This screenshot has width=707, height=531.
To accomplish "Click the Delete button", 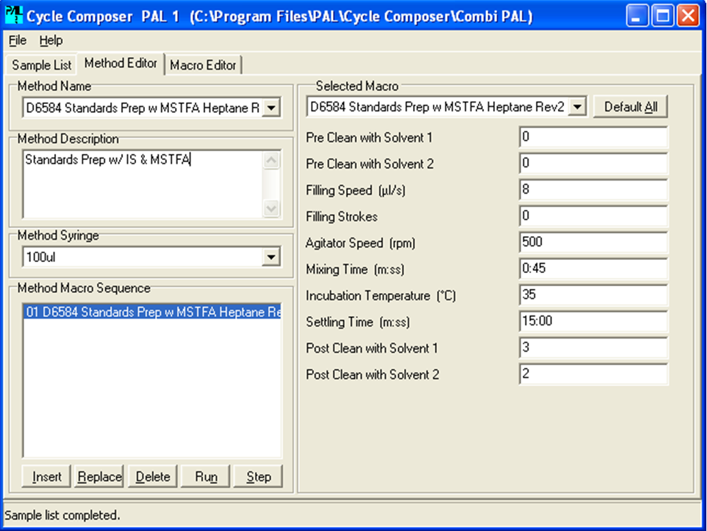I will click(x=152, y=476).
